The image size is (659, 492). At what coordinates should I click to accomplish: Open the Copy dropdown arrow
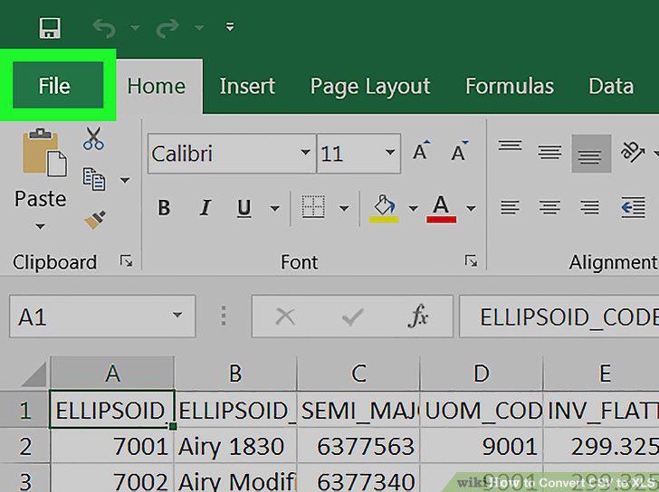pyautogui.click(x=125, y=181)
